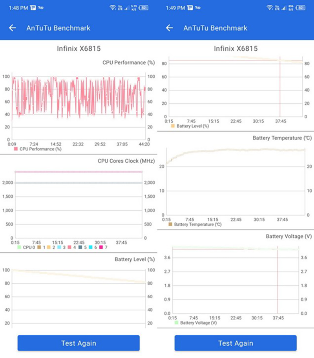Tap the notification icon beside the 1:49 PM clock

click(x=190, y=7)
